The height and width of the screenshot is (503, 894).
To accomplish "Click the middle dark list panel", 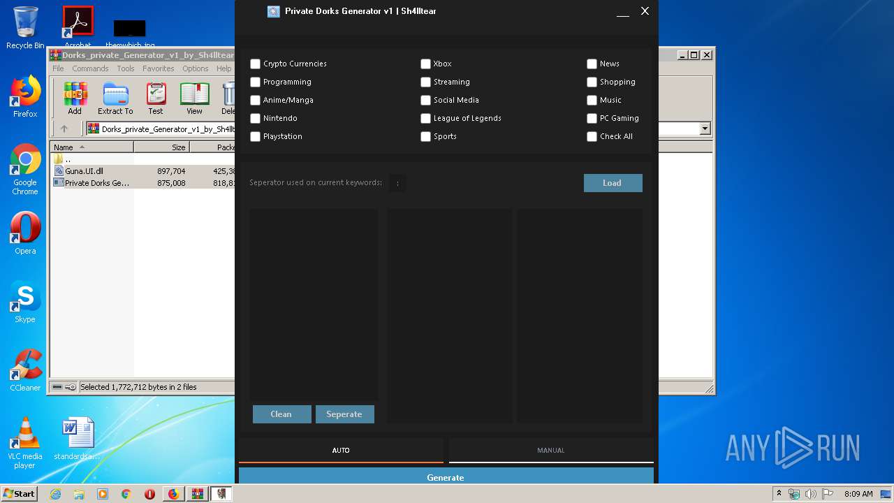I will [x=450, y=316].
